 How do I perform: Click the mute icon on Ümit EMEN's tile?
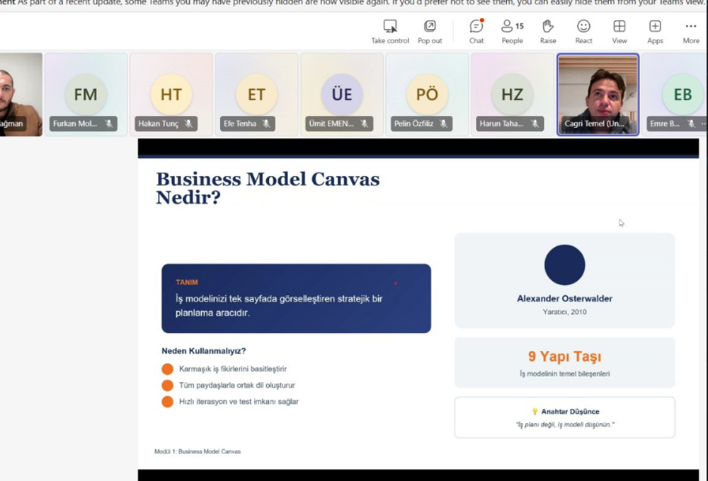point(365,124)
